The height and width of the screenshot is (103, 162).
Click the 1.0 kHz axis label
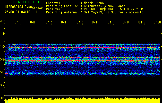(x=2, y=47)
